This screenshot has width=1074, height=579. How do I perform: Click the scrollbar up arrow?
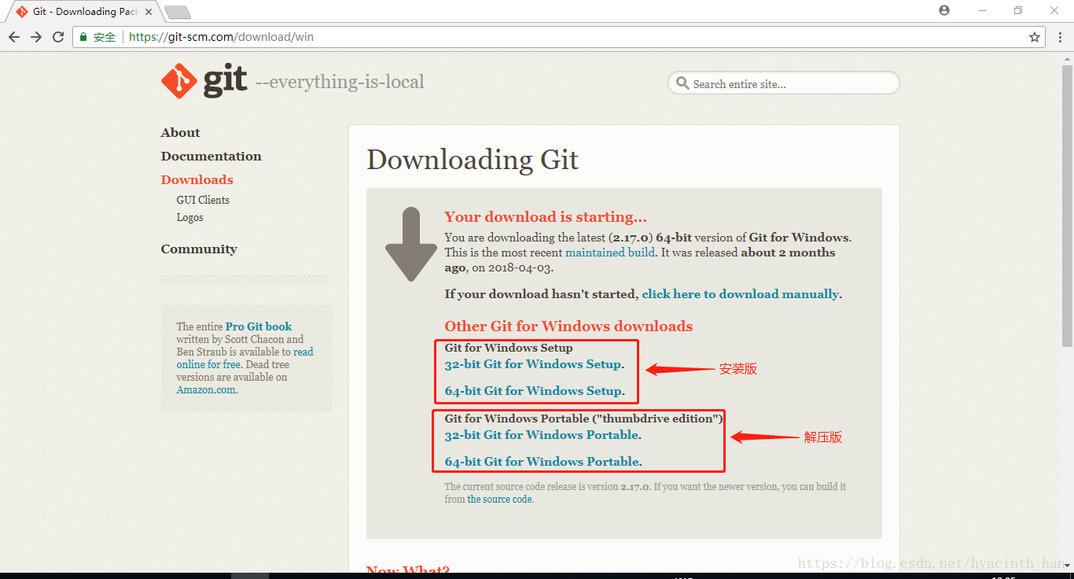tap(1067, 59)
